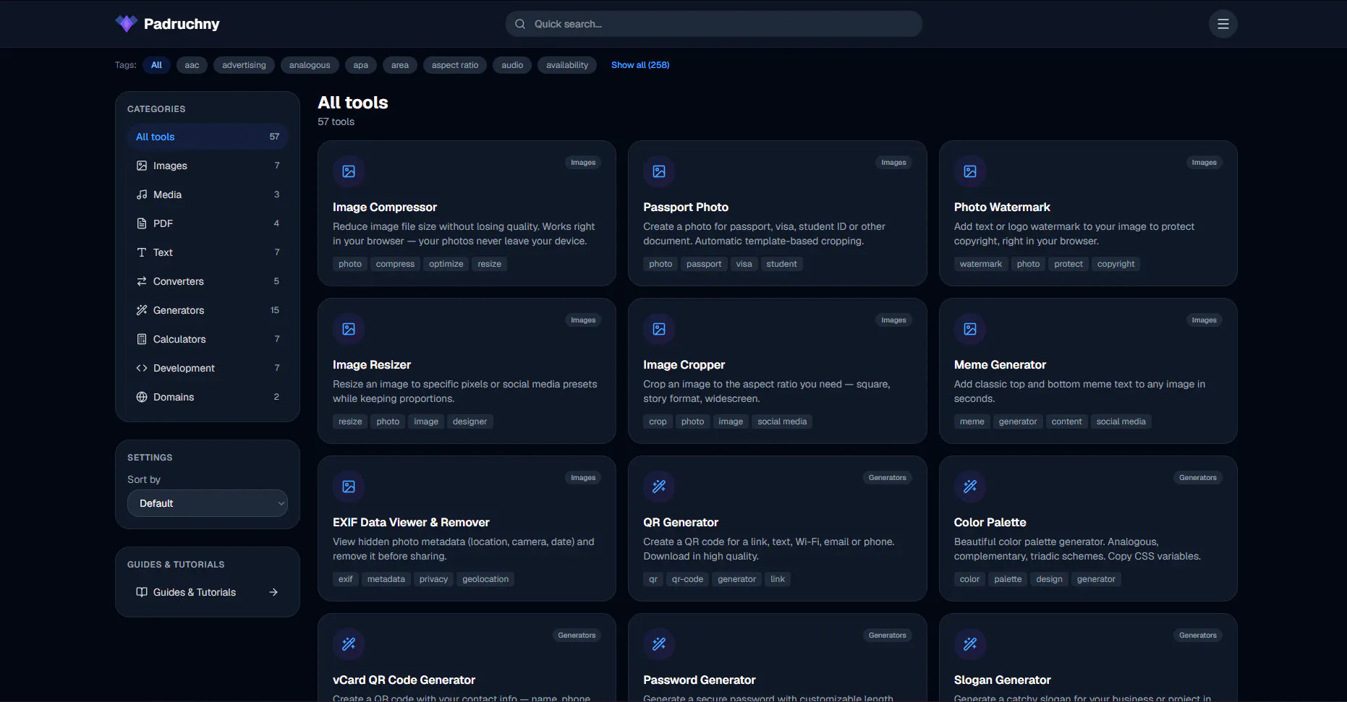This screenshot has width=1347, height=702.
Task: Click the Image Resizer card icon
Action: pos(349,329)
